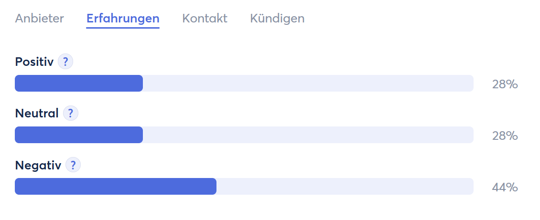Click the Neutral heading label
540x220 pixels.
pos(37,113)
